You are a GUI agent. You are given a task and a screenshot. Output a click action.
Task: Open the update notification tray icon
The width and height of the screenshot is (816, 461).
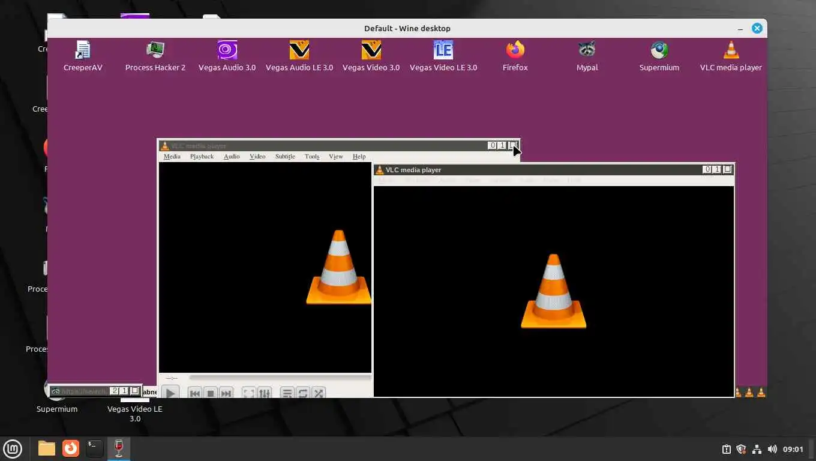(x=726, y=449)
